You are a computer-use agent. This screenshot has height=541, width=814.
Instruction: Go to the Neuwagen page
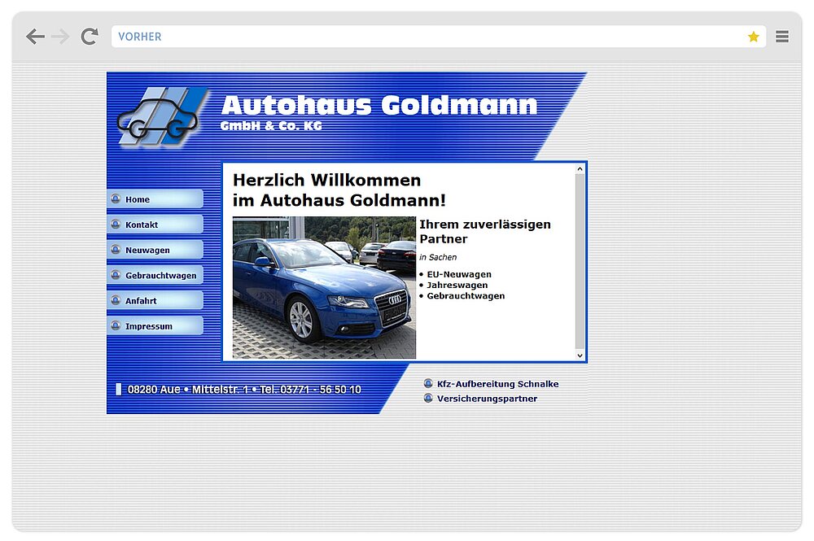(155, 250)
